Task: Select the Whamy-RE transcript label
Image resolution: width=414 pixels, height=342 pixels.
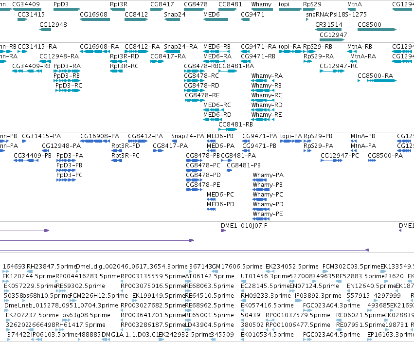Action: [x=267, y=115]
